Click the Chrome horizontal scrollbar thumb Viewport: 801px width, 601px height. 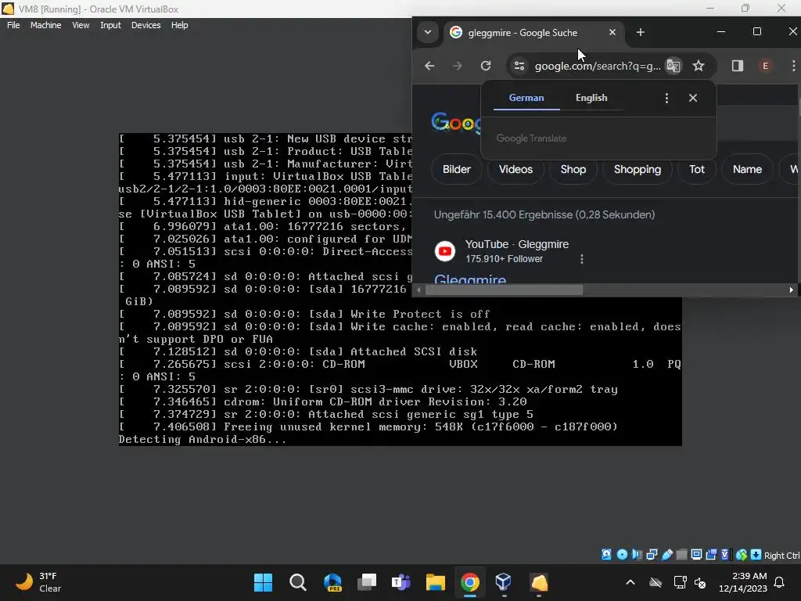504,290
